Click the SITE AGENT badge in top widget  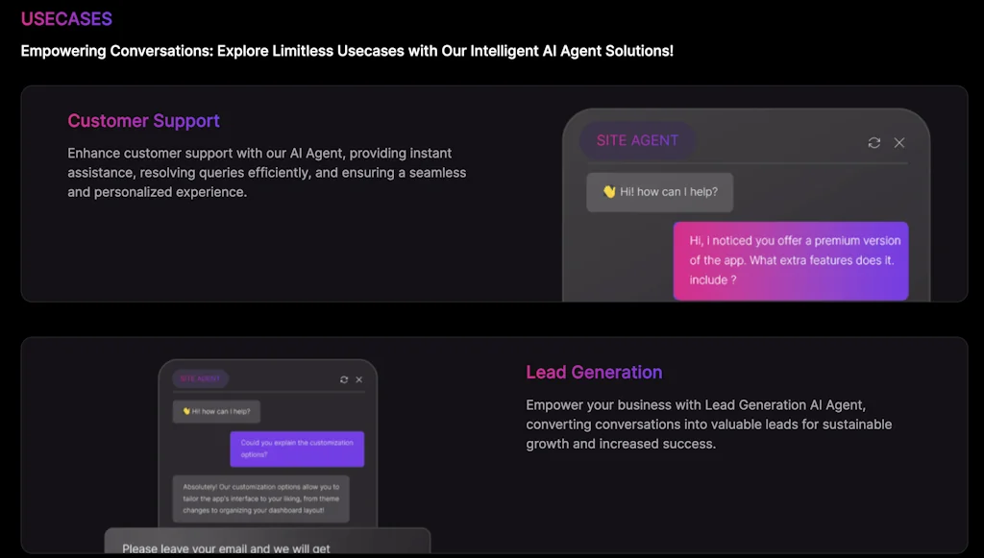click(x=637, y=140)
